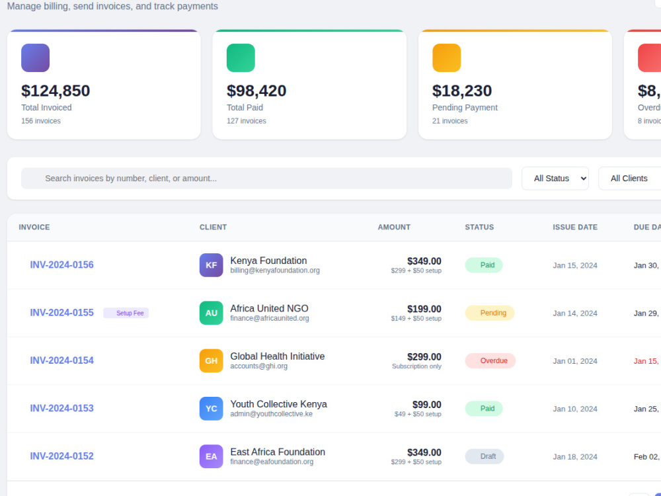Click the GH avatar for Global Health Initiative
The width and height of the screenshot is (661, 496).
(212, 360)
